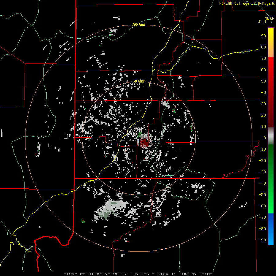Click the "100 NMI" range ring label

(139, 25)
